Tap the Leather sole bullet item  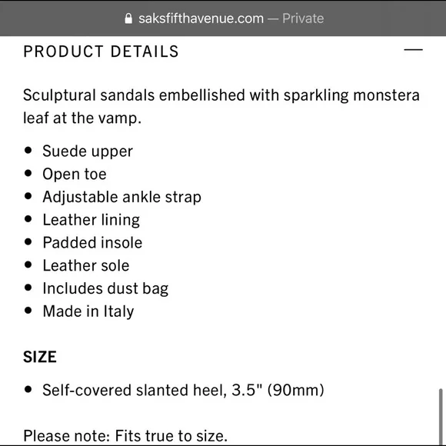click(86, 265)
